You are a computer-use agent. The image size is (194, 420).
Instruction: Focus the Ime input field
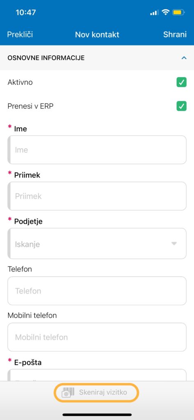(97, 150)
